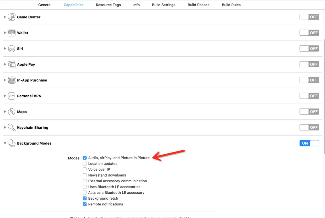Click the Background Modes label
This screenshot has width=325, height=218.
[x=34, y=143]
